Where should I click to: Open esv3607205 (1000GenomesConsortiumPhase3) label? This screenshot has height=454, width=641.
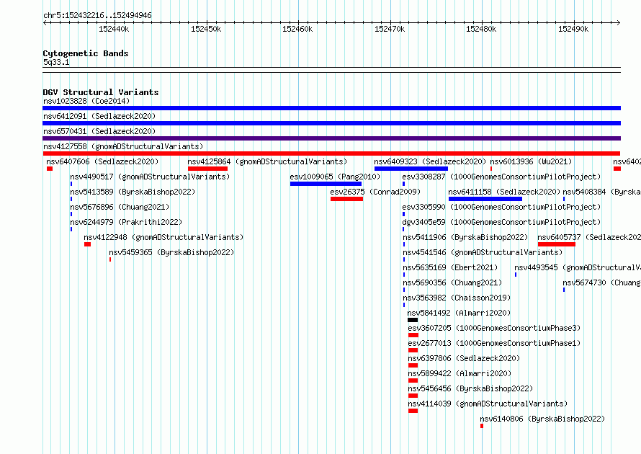pos(494,328)
